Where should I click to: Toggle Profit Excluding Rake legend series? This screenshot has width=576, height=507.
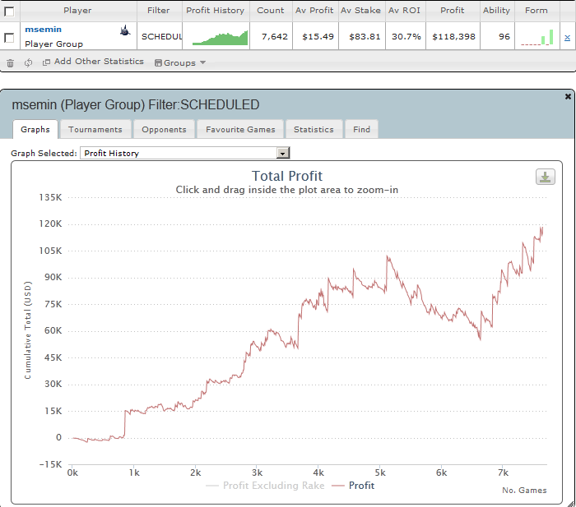[x=265, y=486]
